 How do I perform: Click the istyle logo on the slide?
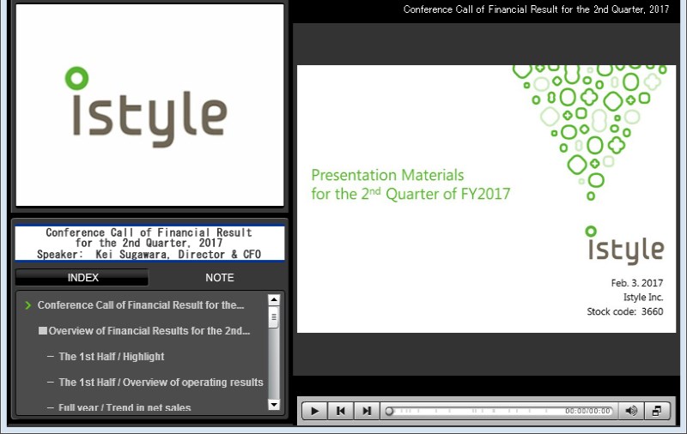625,245
